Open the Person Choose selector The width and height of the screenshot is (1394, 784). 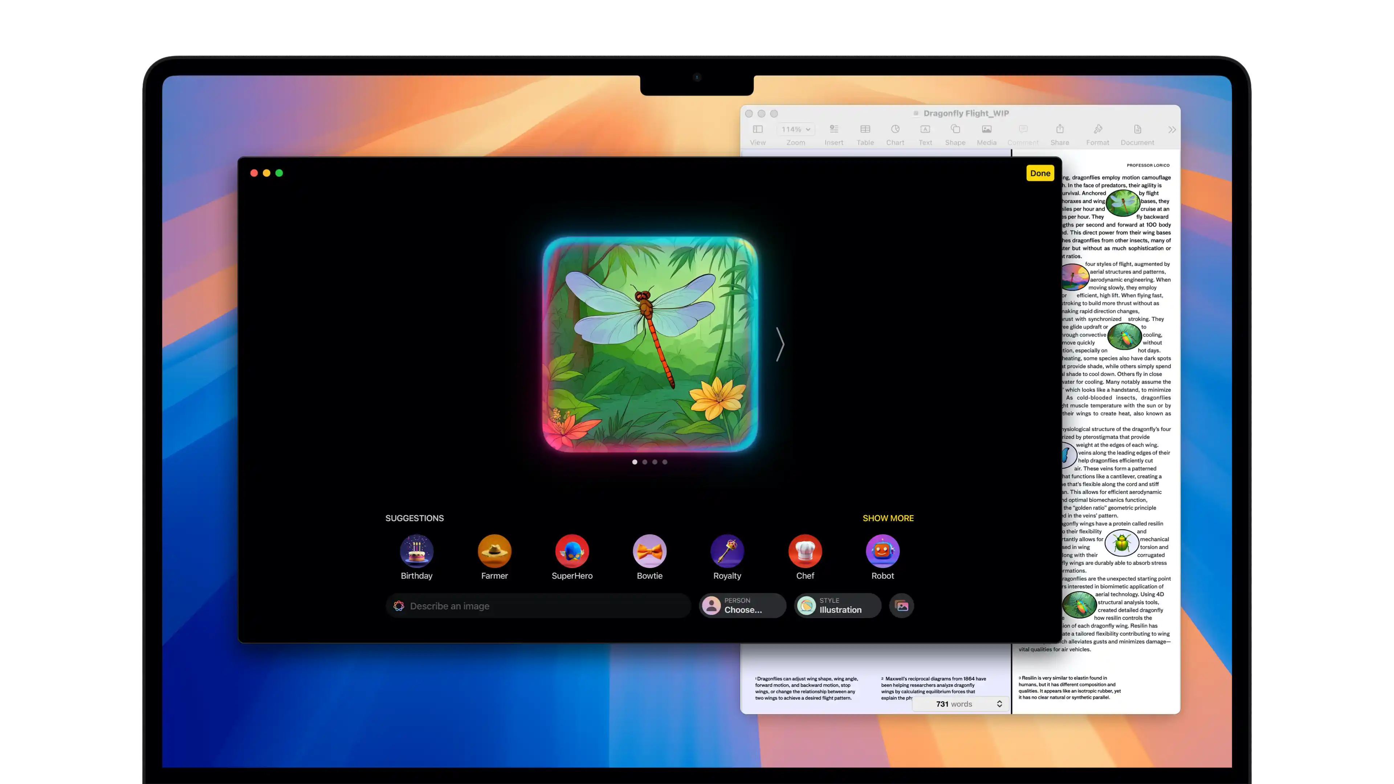(742, 605)
